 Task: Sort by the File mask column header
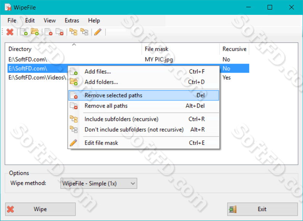tap(181, 49)
